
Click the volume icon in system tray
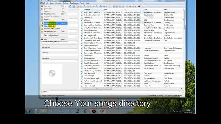coord(180,111)
